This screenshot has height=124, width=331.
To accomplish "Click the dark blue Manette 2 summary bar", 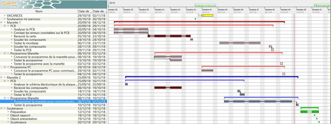I will 212,77.
